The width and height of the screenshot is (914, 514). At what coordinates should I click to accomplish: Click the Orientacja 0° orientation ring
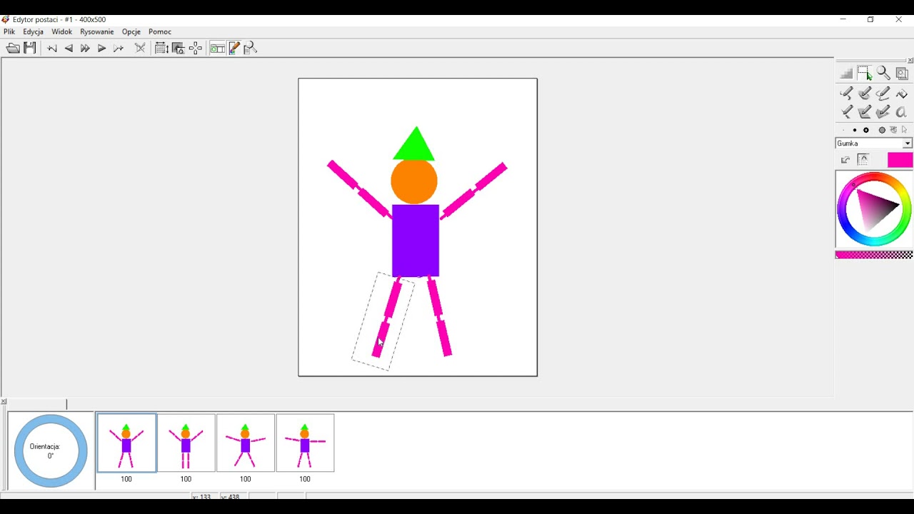tap(51, 451)
